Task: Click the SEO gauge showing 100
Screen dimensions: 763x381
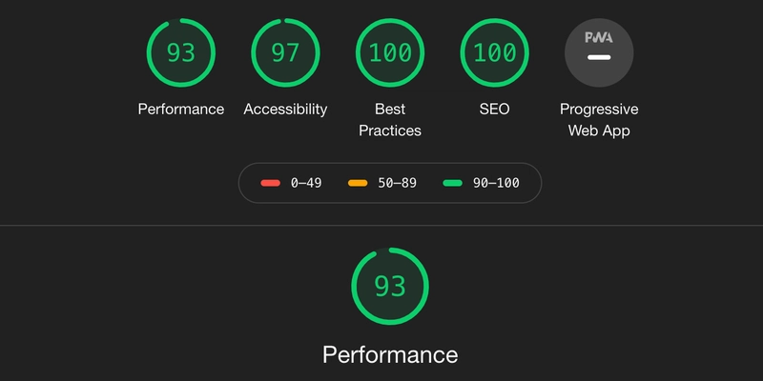Action: [x=495, y=53]
